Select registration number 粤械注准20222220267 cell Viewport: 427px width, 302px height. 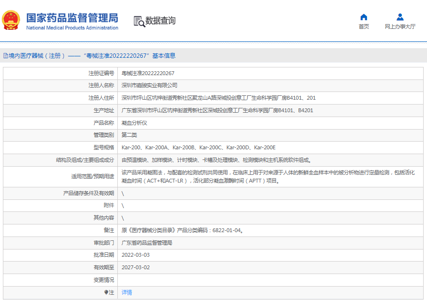click(148, 73)
